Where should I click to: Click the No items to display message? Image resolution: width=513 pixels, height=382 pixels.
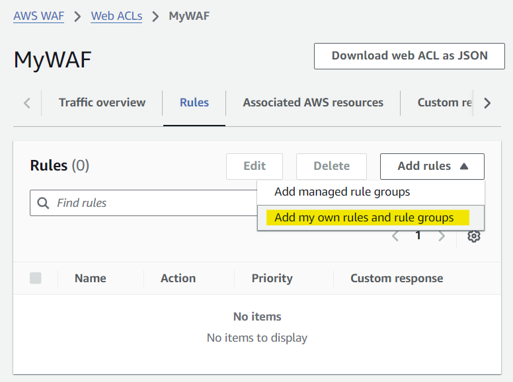257,338
